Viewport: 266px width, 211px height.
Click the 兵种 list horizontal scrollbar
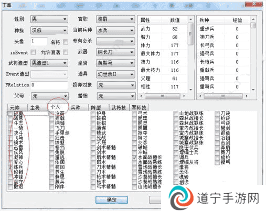(x=223, y=96)
